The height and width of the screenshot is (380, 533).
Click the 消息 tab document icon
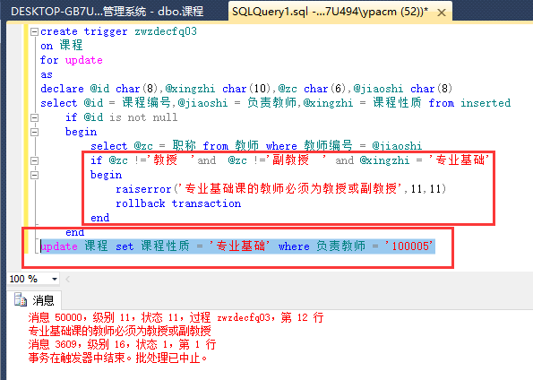point(21,299)
